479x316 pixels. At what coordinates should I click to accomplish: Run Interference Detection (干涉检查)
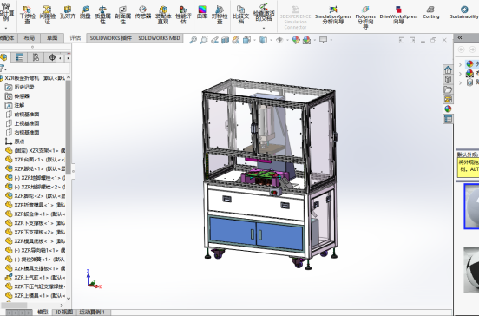coord(27,14)
